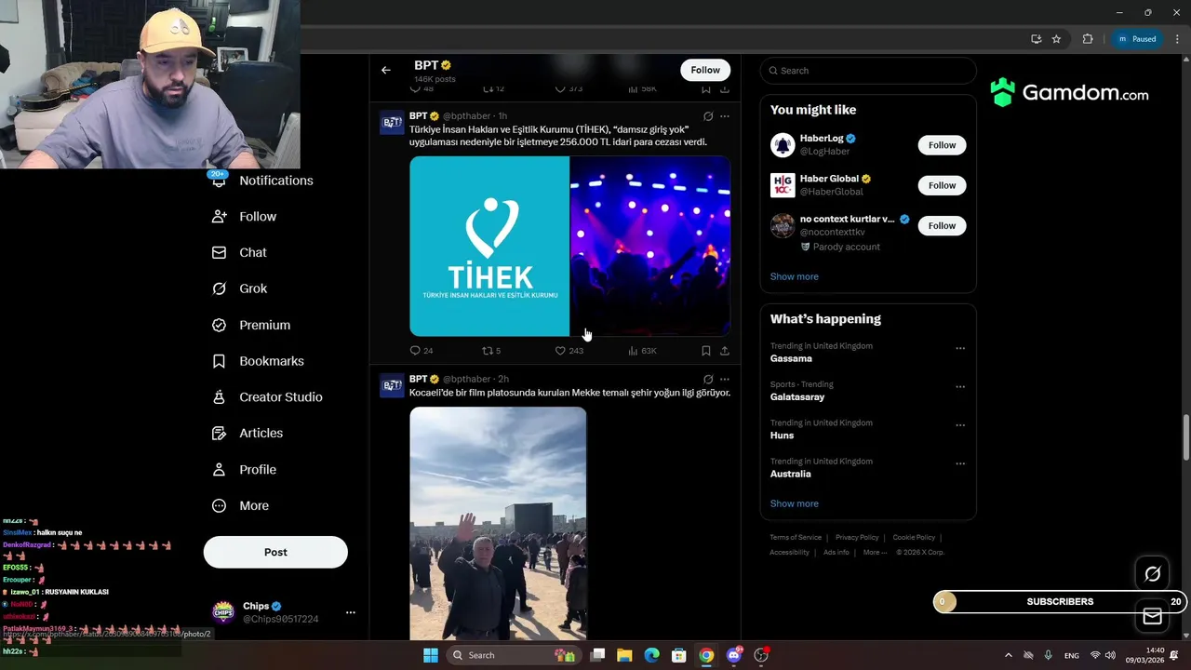This screenshot has width=1191, height=670.
Task: Show more in You might like
Action: coord(795,276)
